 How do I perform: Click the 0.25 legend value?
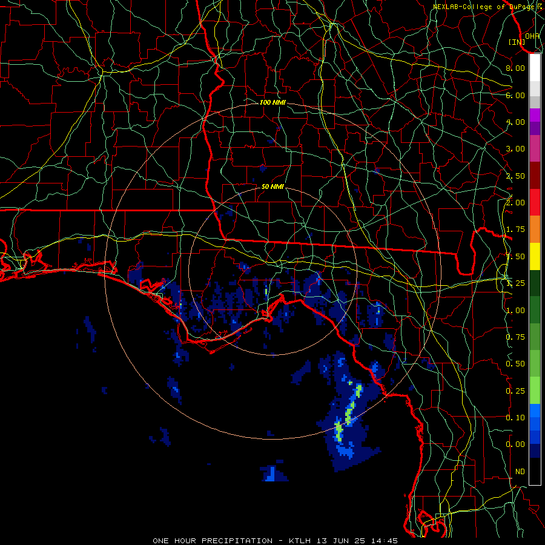(x=515, y=391)
